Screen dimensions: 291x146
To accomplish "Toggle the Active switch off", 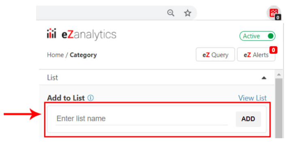I will click(257, 36).
